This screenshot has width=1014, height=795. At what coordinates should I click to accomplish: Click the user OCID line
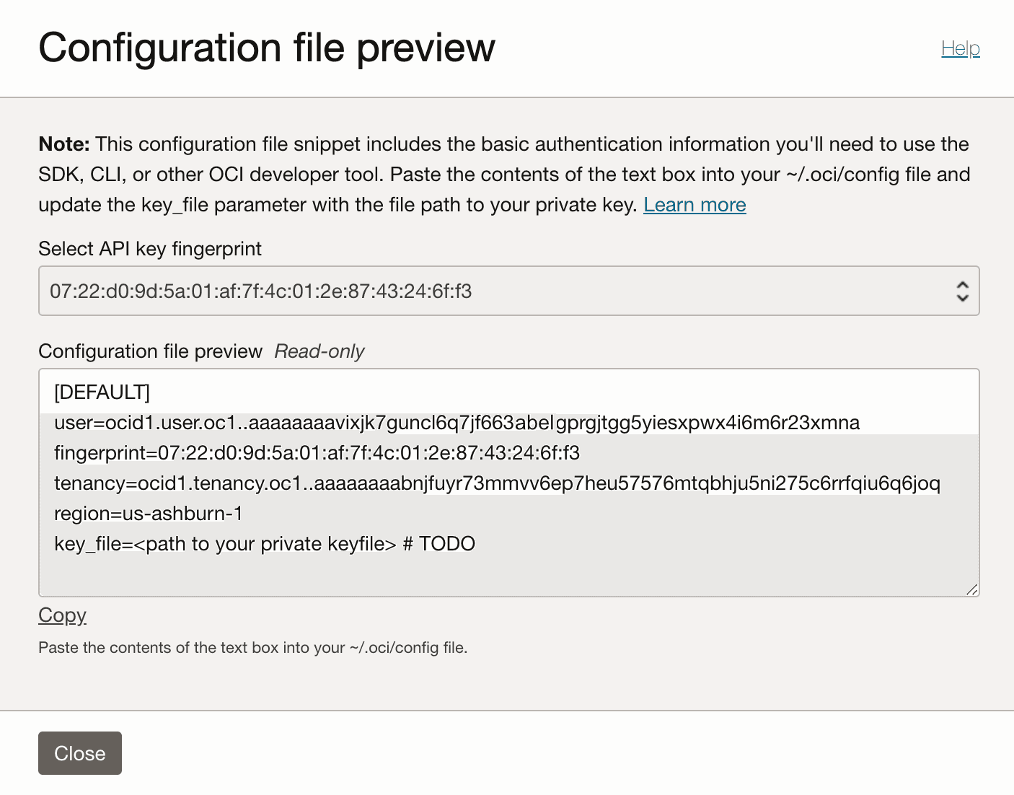coord(457,423)
